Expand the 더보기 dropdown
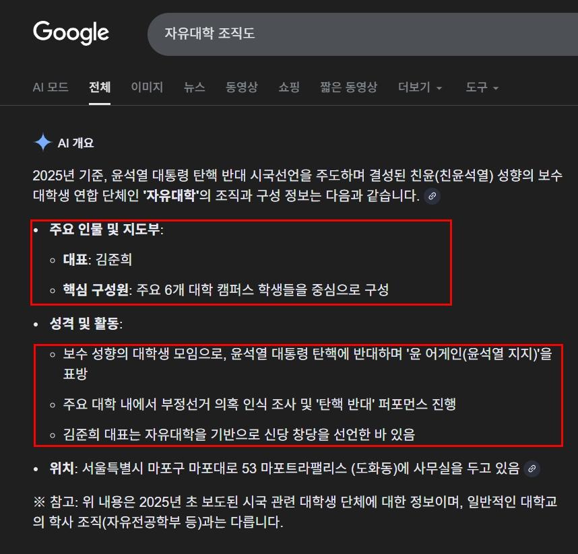This screenshot has height=554, width=578. 420,88
